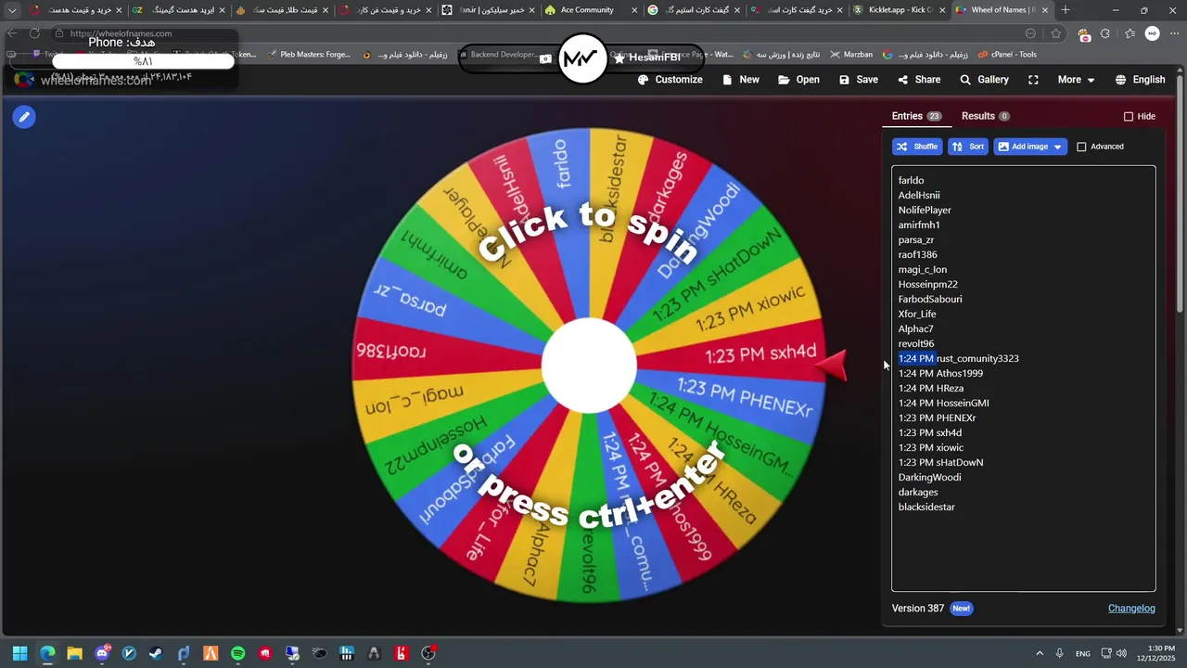Close the Wheel of Names browser tab

1045,10
